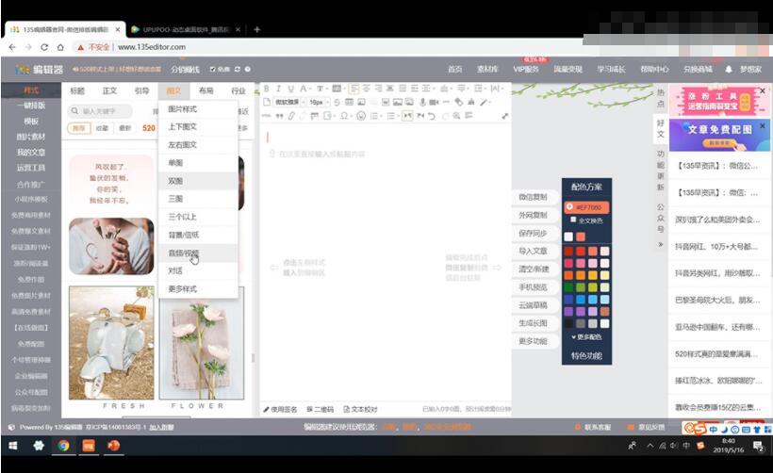
Task: Open the Windows notification center icon
Action: click(x=758, y=447)
